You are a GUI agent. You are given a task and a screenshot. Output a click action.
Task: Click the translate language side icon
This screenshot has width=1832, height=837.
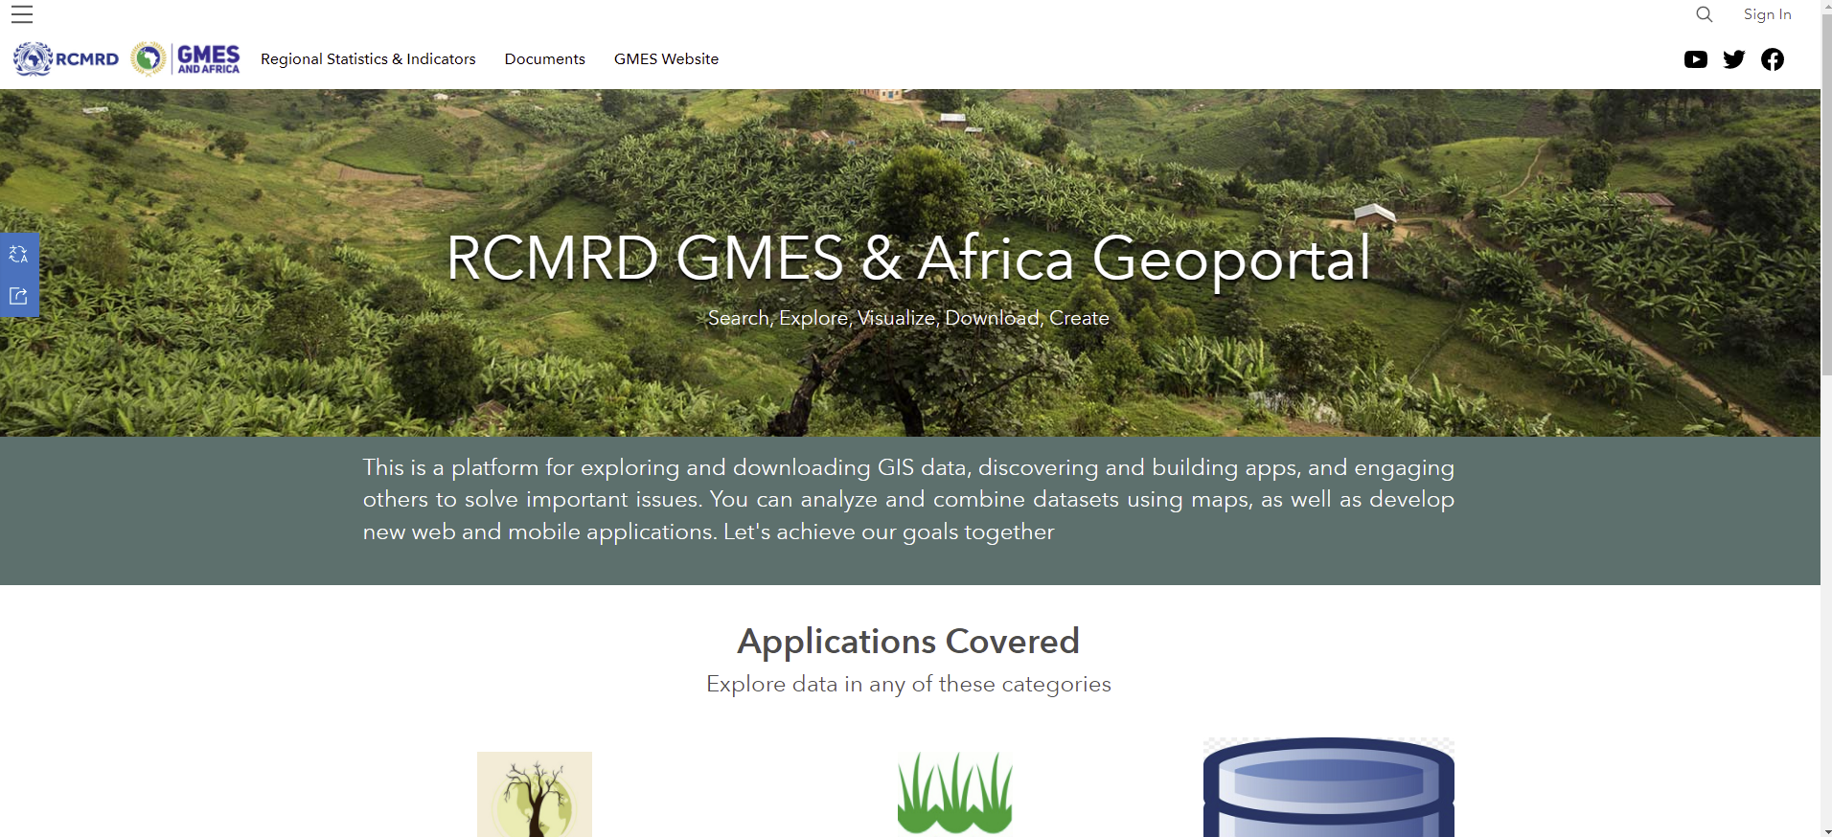click(18, 254)
